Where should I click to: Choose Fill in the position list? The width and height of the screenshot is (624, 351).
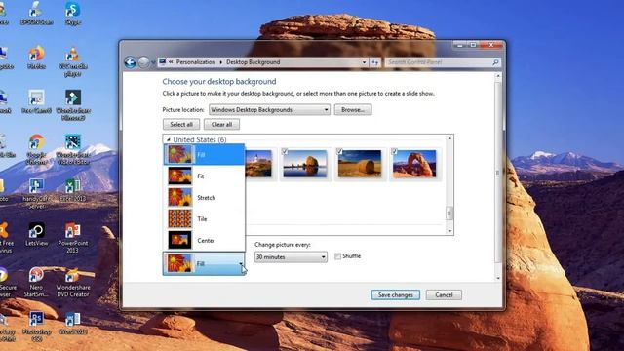(x=204, y=154)
